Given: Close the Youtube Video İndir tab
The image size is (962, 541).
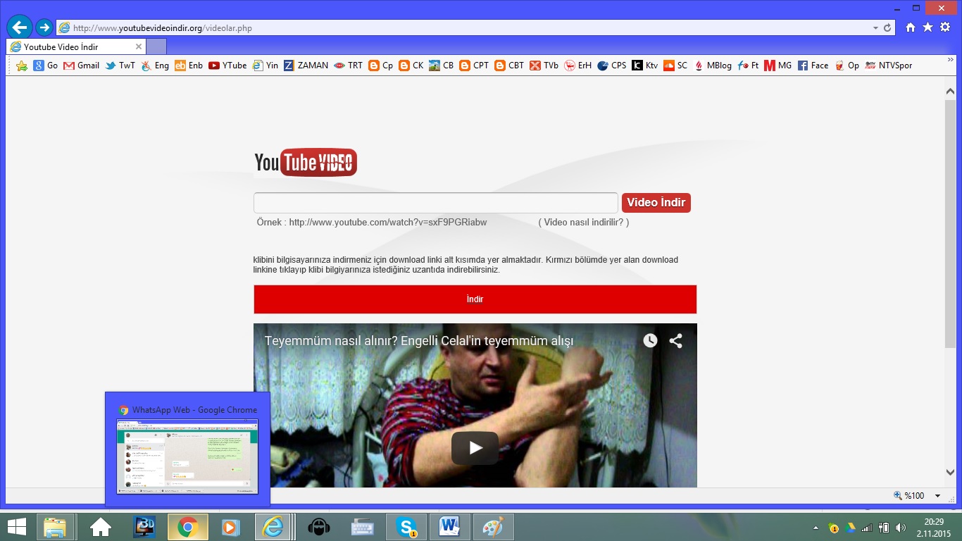Looking at the screenshot, I should click(x=139, y=46).
